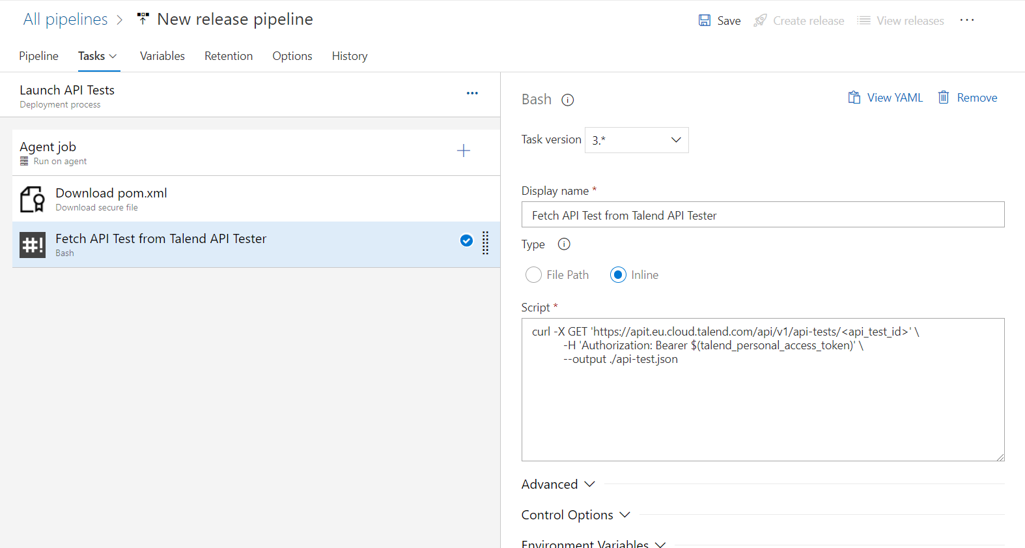Image resolution: width=1025 pixels, height=548 pixels.
Task: Click the info icon next to Type
Action: [564, 244]
